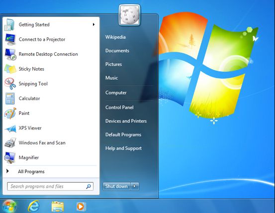275x213 pixels.
Task: Select the Getting Started label
Action: pyautogui.click(x=34, y=24)
